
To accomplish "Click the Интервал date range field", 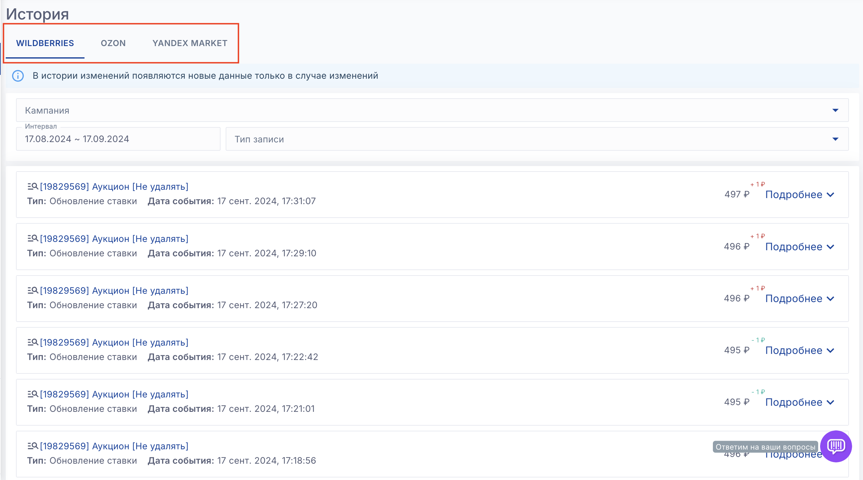I will (x=118, y=139).
